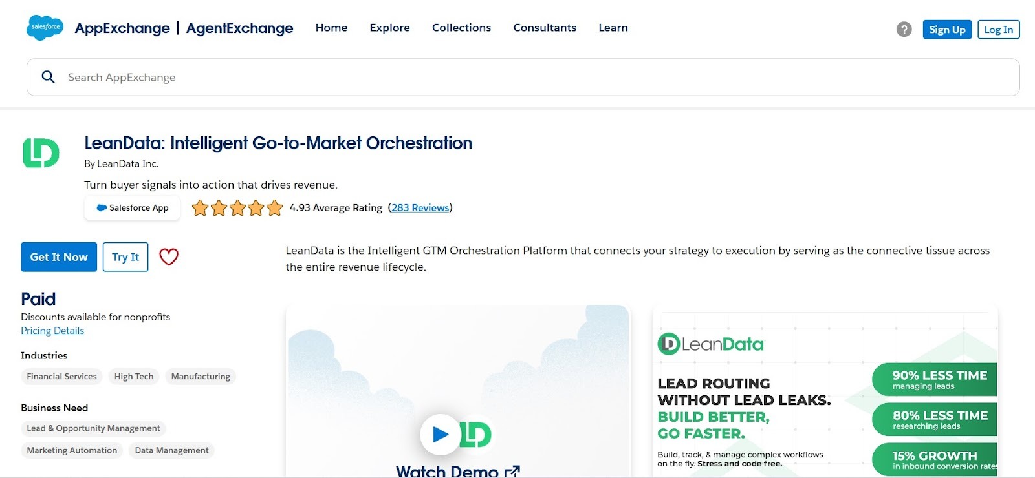1035x478 pixels.
Task: Select the Data Management tag
Action: [171, 450]
